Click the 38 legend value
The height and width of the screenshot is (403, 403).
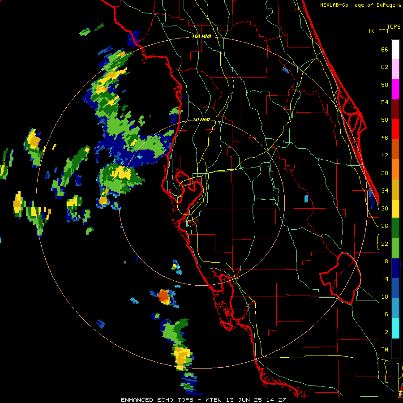coord(385,173)
